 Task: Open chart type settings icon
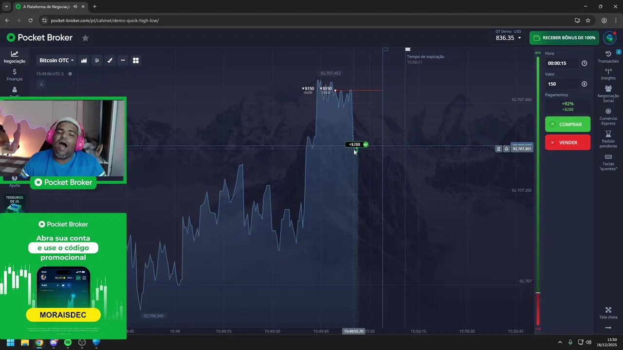point(84,60)
